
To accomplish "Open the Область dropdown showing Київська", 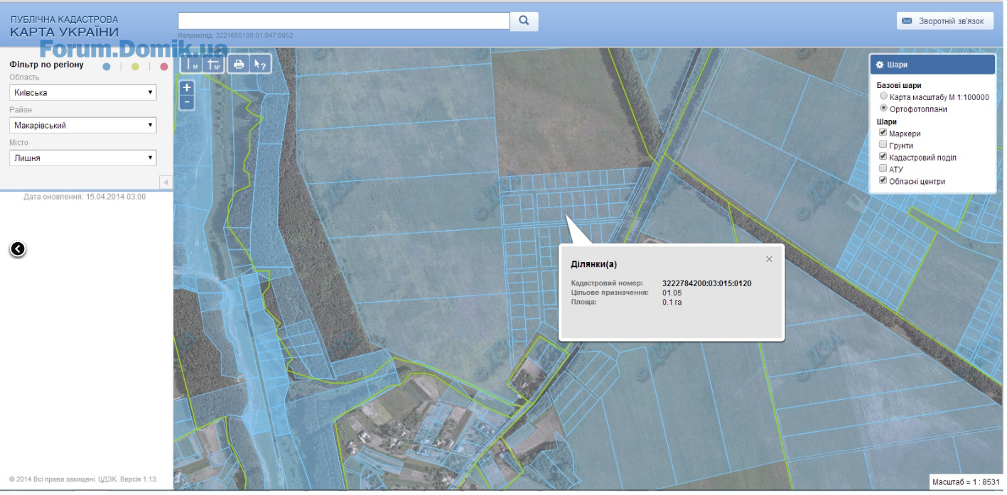I will coord(82,92).
